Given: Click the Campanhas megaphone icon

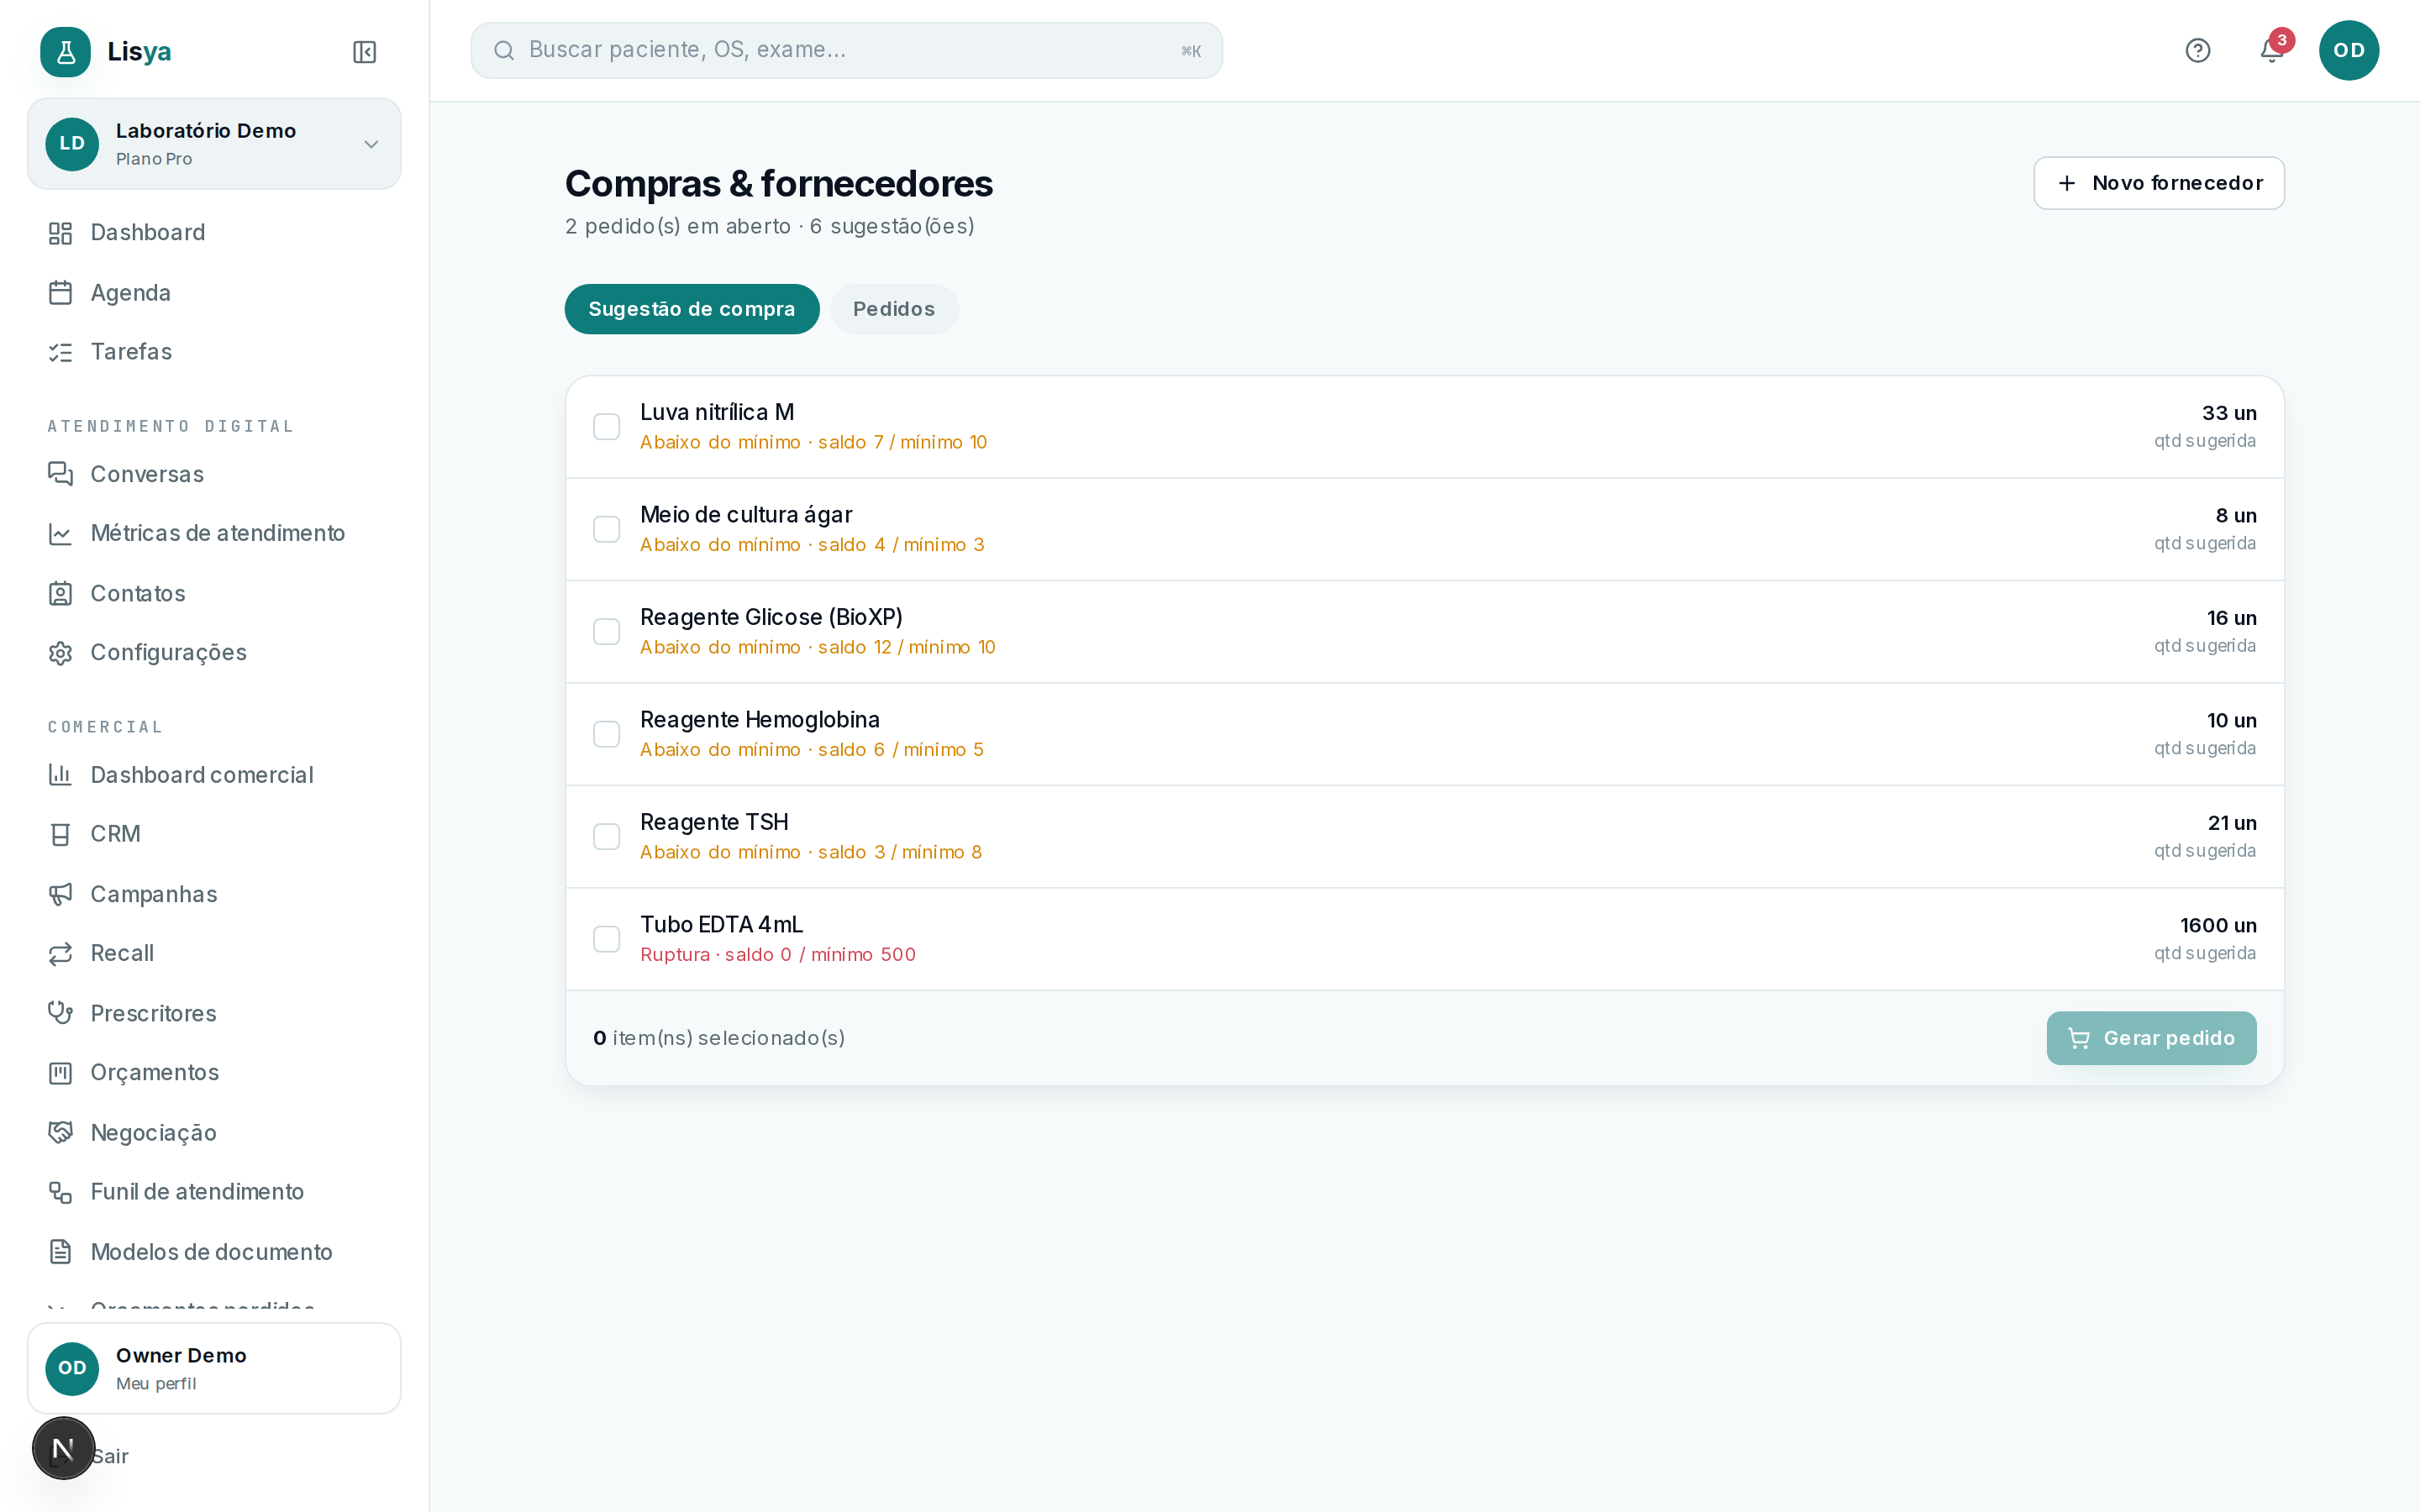Looking at the screenshot, I should 60,894.
